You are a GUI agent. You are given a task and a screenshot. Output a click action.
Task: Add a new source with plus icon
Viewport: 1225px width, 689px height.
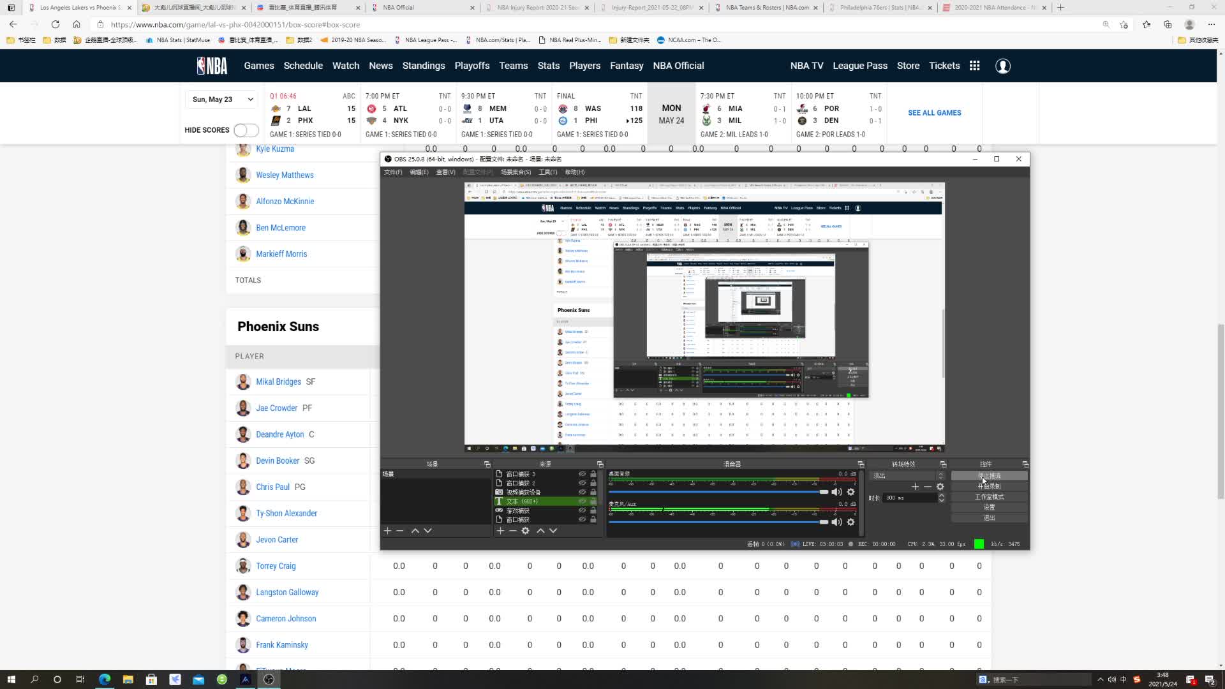point(500,531)
